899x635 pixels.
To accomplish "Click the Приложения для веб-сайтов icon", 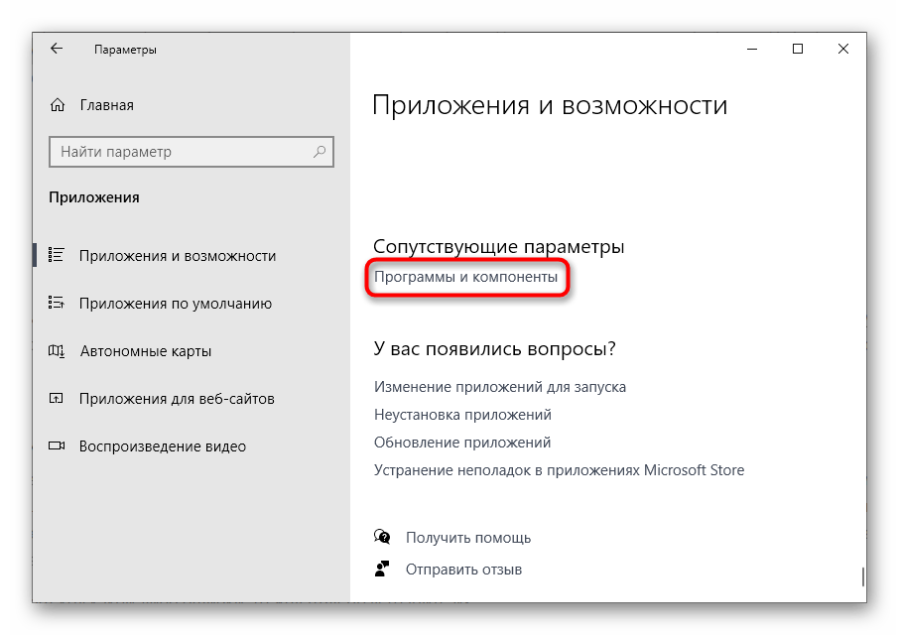I will click(57, 398).
